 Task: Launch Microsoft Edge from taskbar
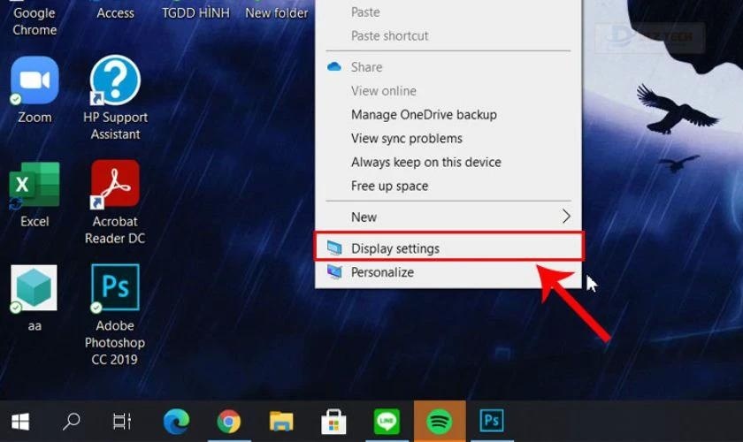click(x=176, y=421)
